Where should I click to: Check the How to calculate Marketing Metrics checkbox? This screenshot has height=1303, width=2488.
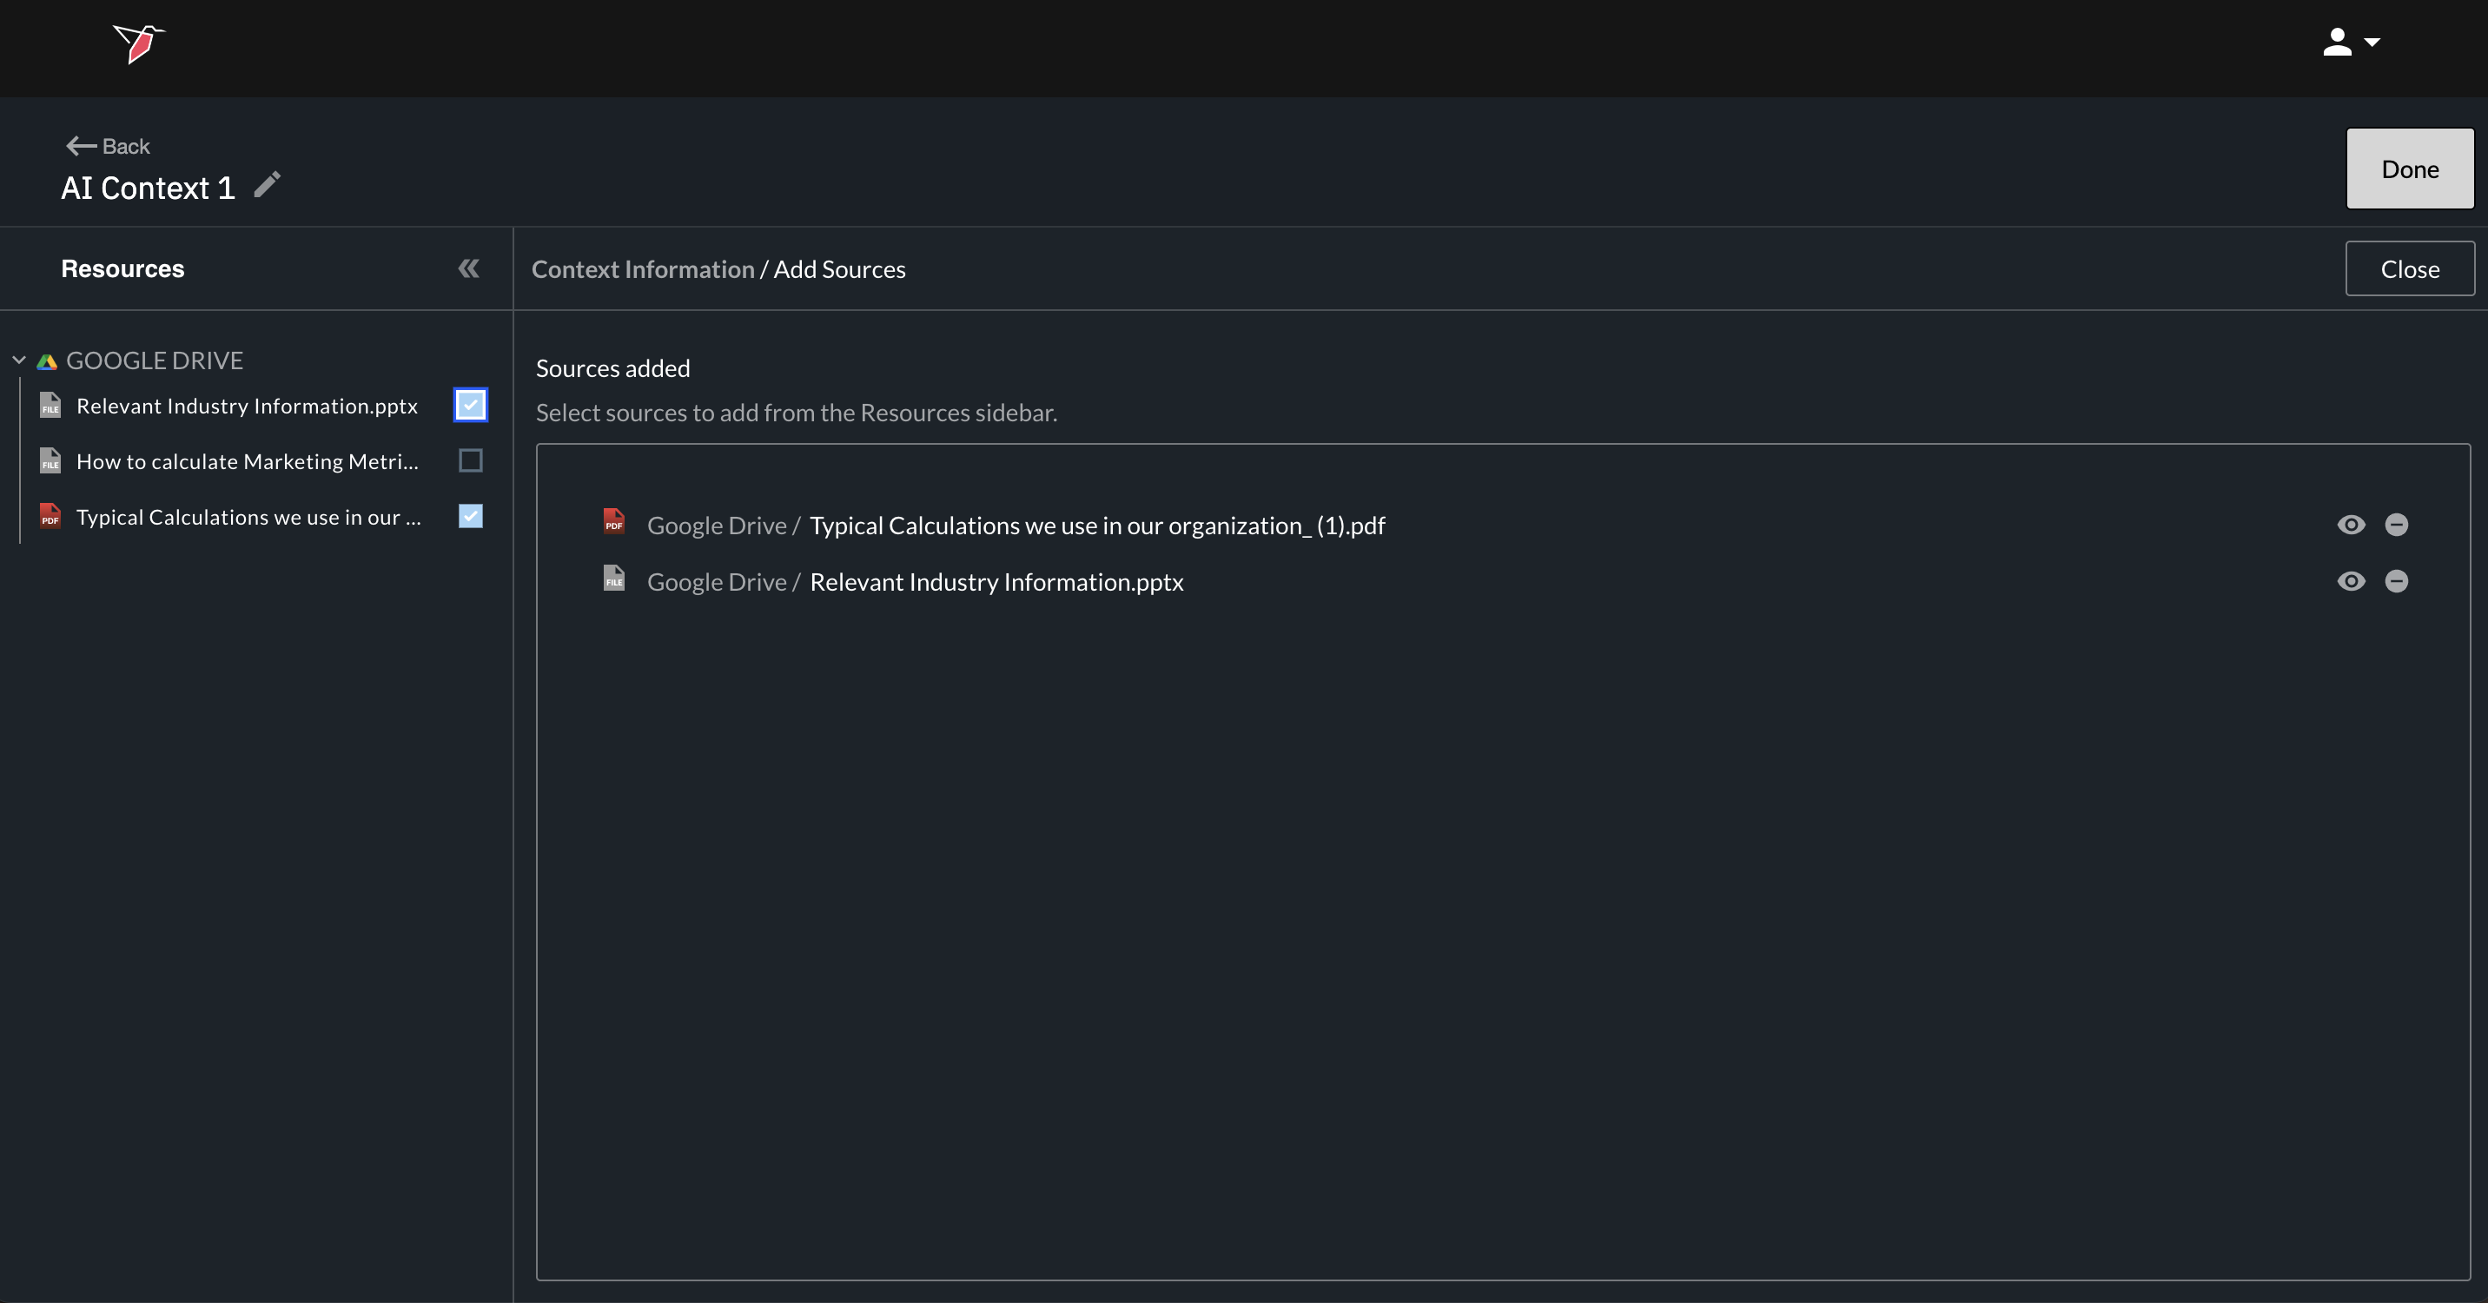[x=470, y=460]
